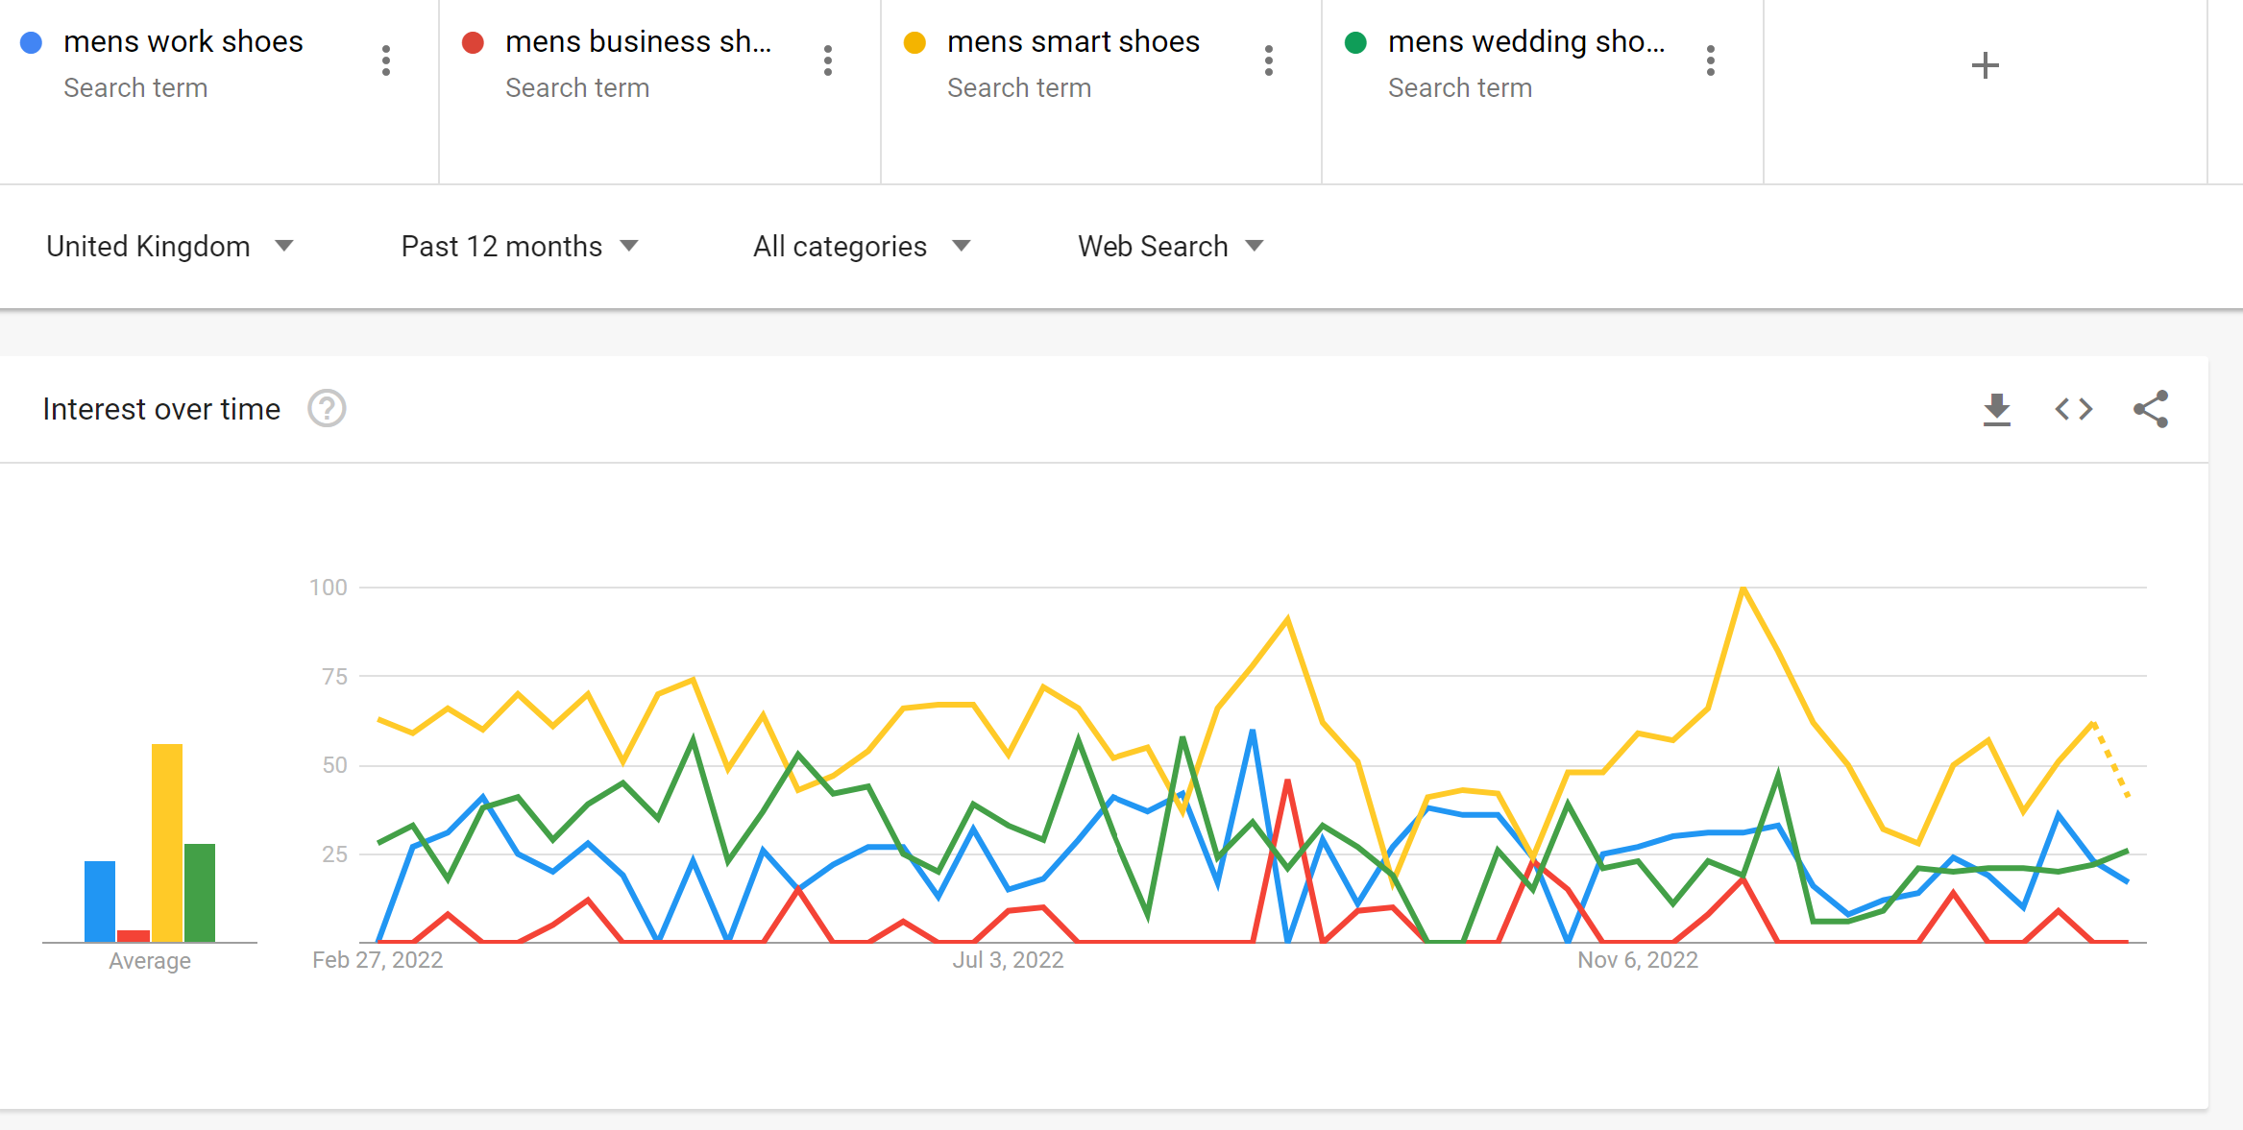The image size is (2243, 1130).
Task: Click the blue dot beside mens work shoes
Action: pos(31,42)
